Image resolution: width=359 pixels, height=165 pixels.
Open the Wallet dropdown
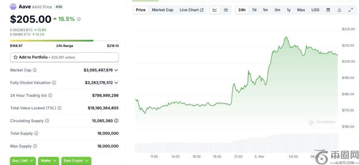[48, 161]
